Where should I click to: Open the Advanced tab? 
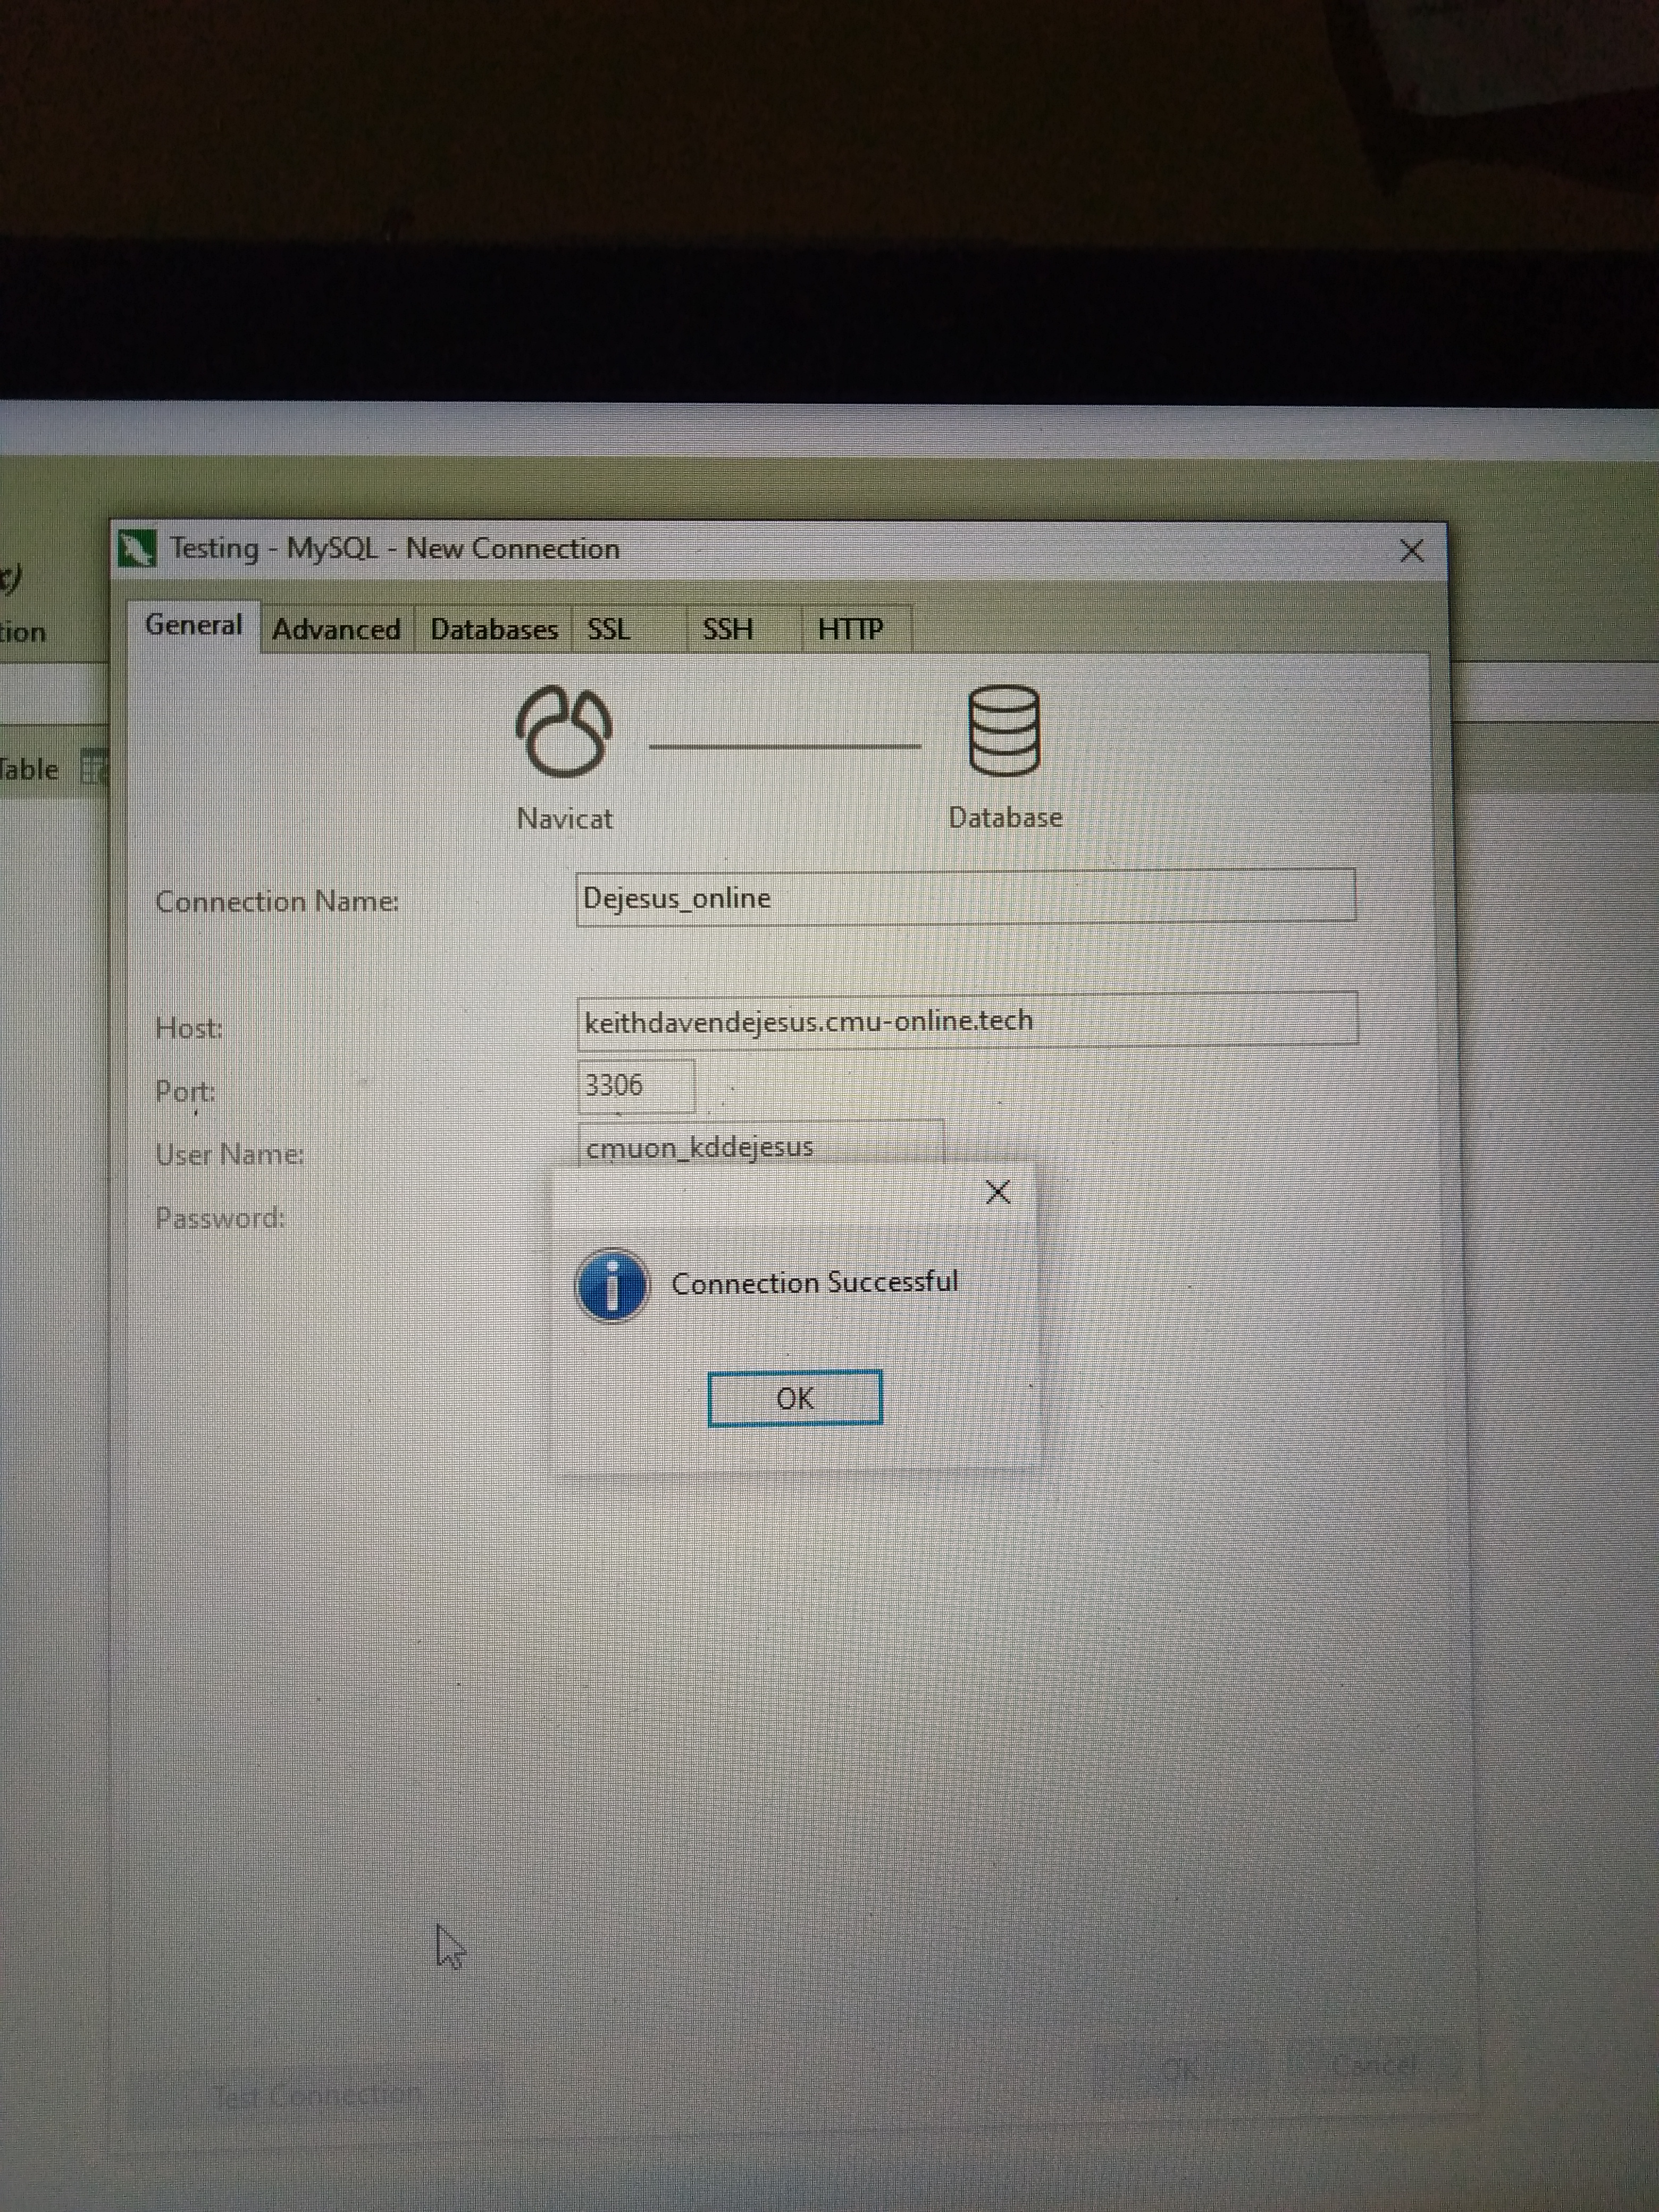point(336,630)
